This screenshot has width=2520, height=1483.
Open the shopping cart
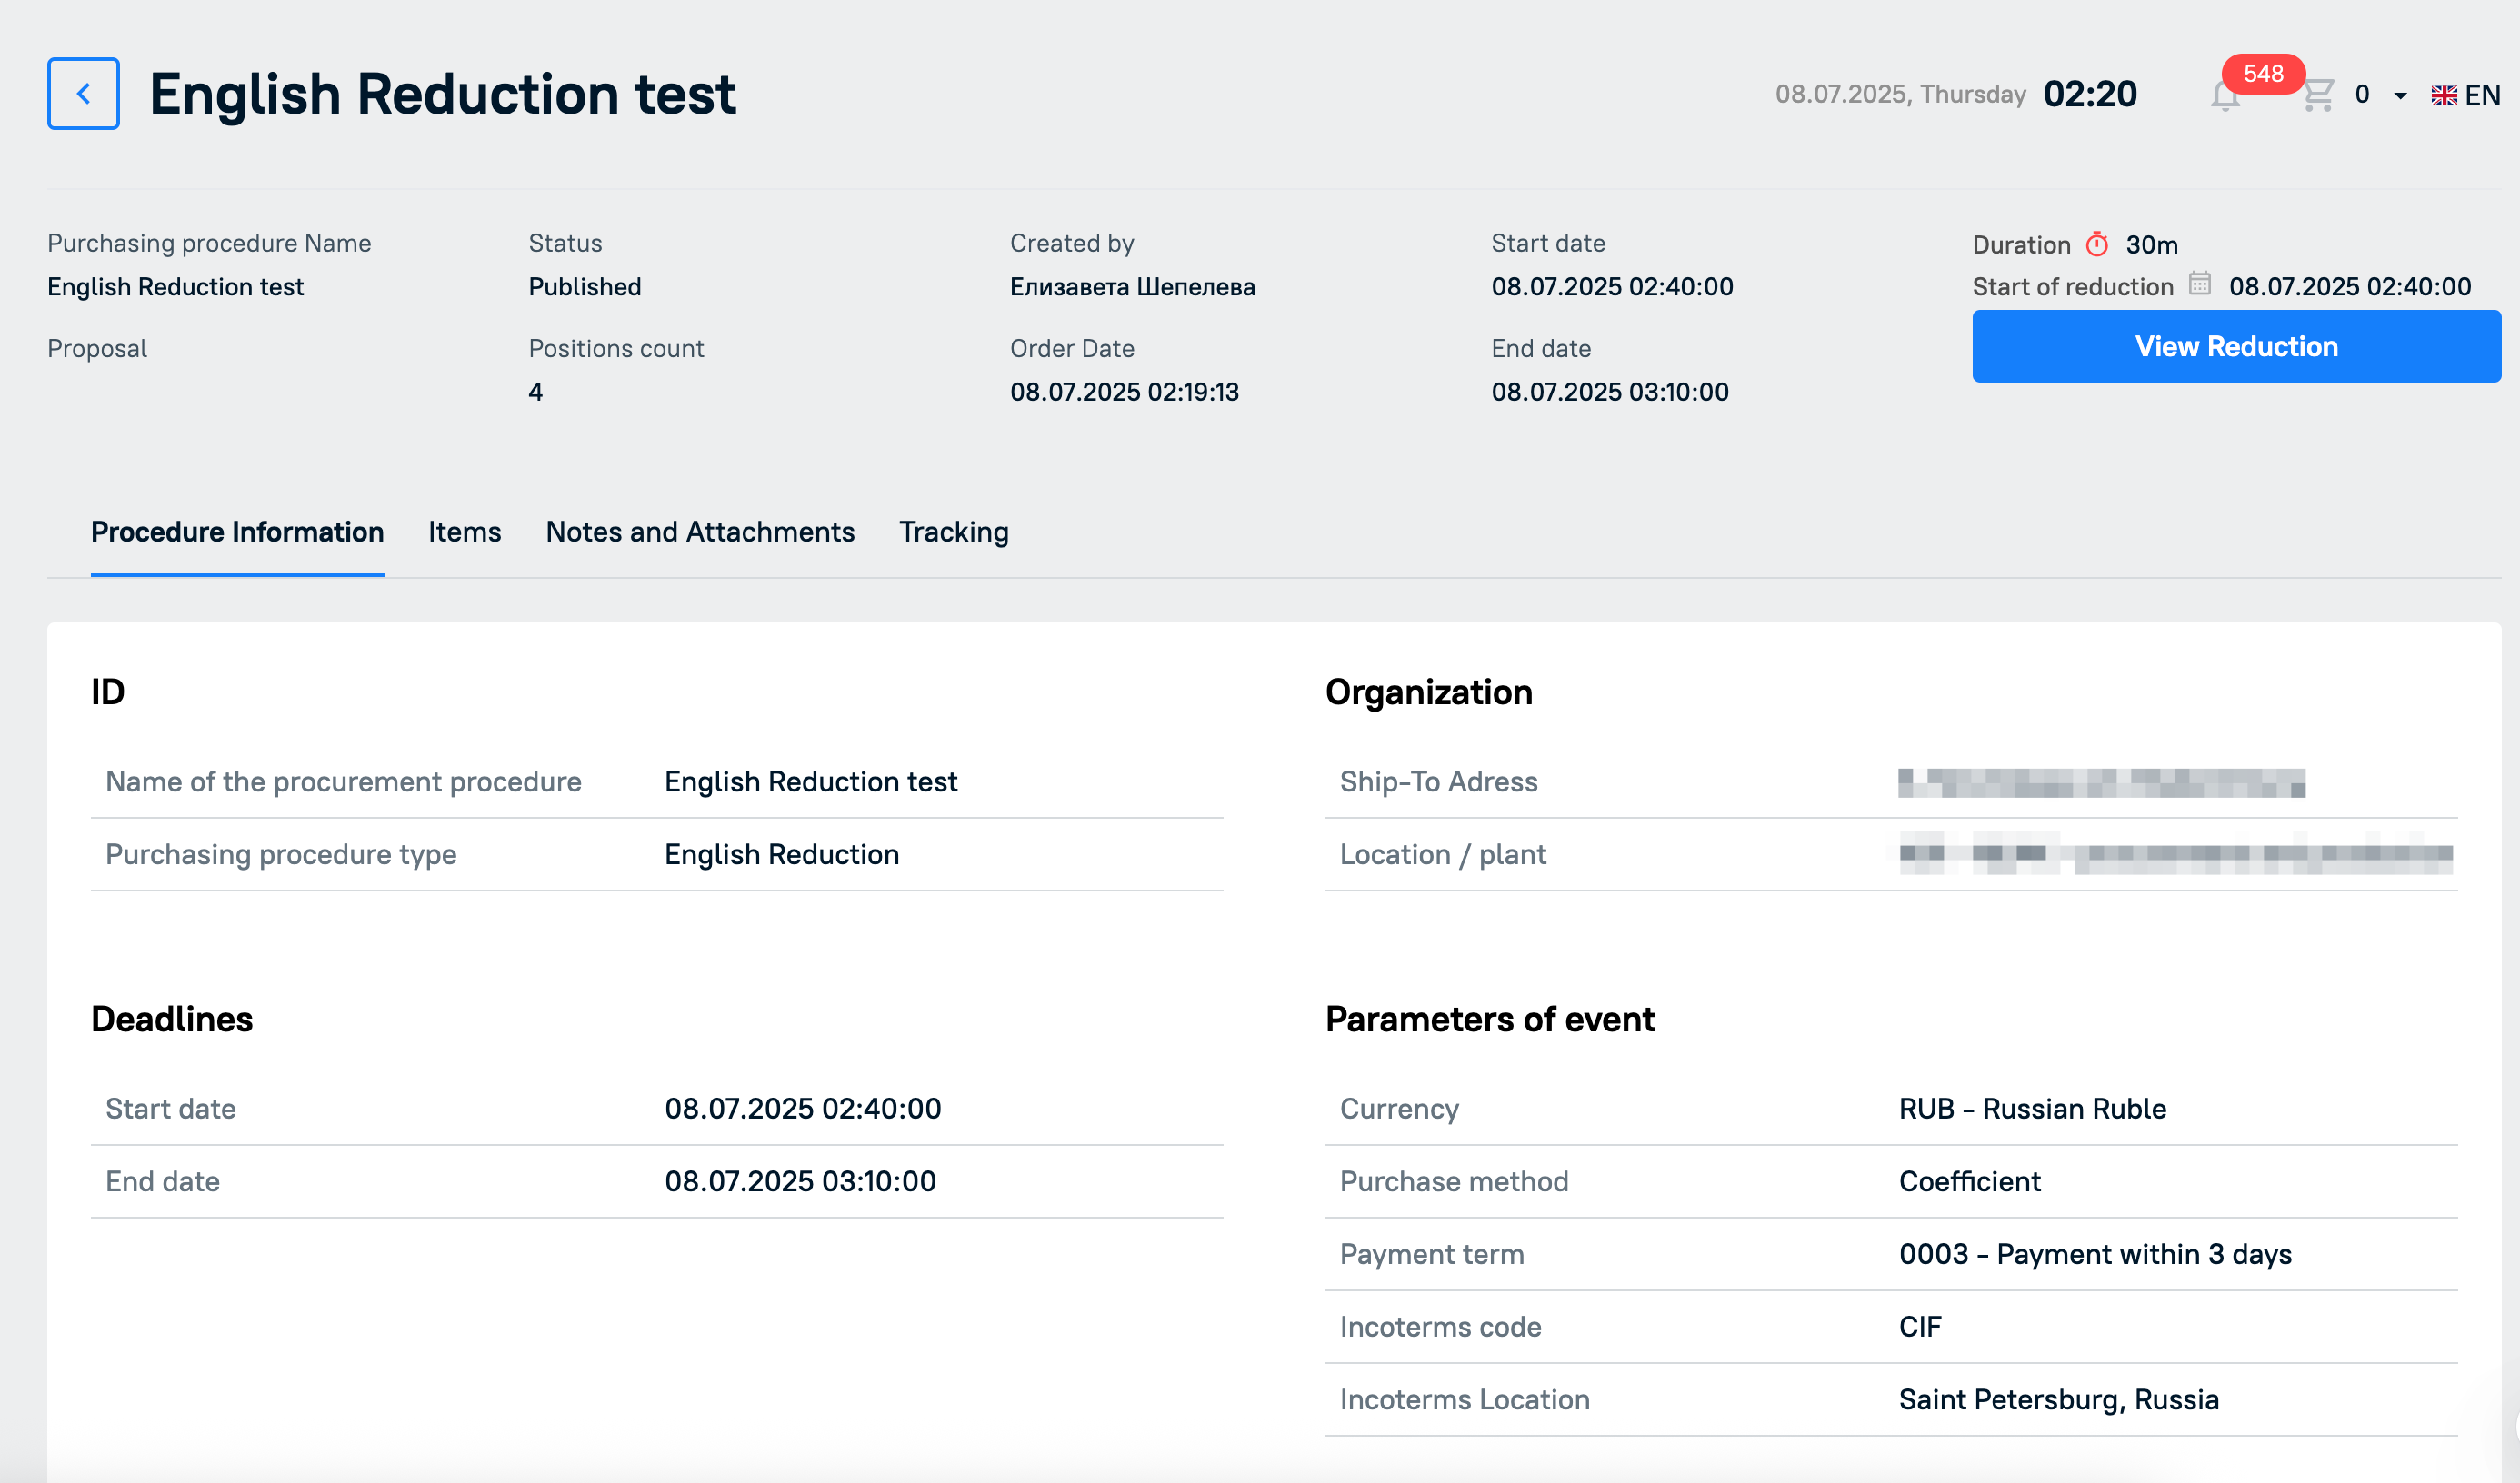[x=2318, y=95]
